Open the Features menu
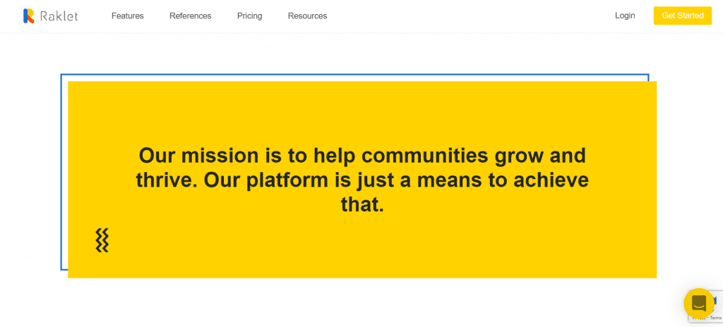723x327 pixels. tap(128, 16)
